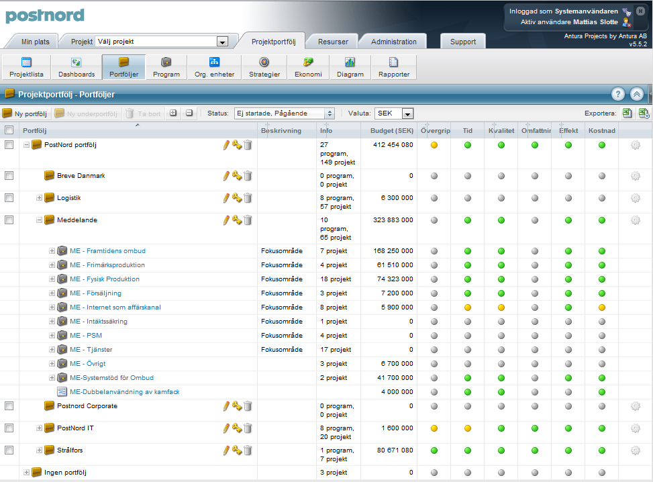Check the Meddelande row checkbox
This screenshot has height=482, width=653.
click(x=9, y=220)
